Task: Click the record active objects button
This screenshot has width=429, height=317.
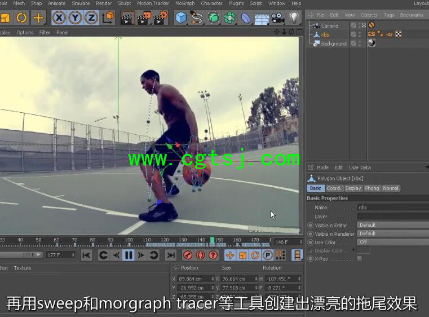Action: (188, 255)
